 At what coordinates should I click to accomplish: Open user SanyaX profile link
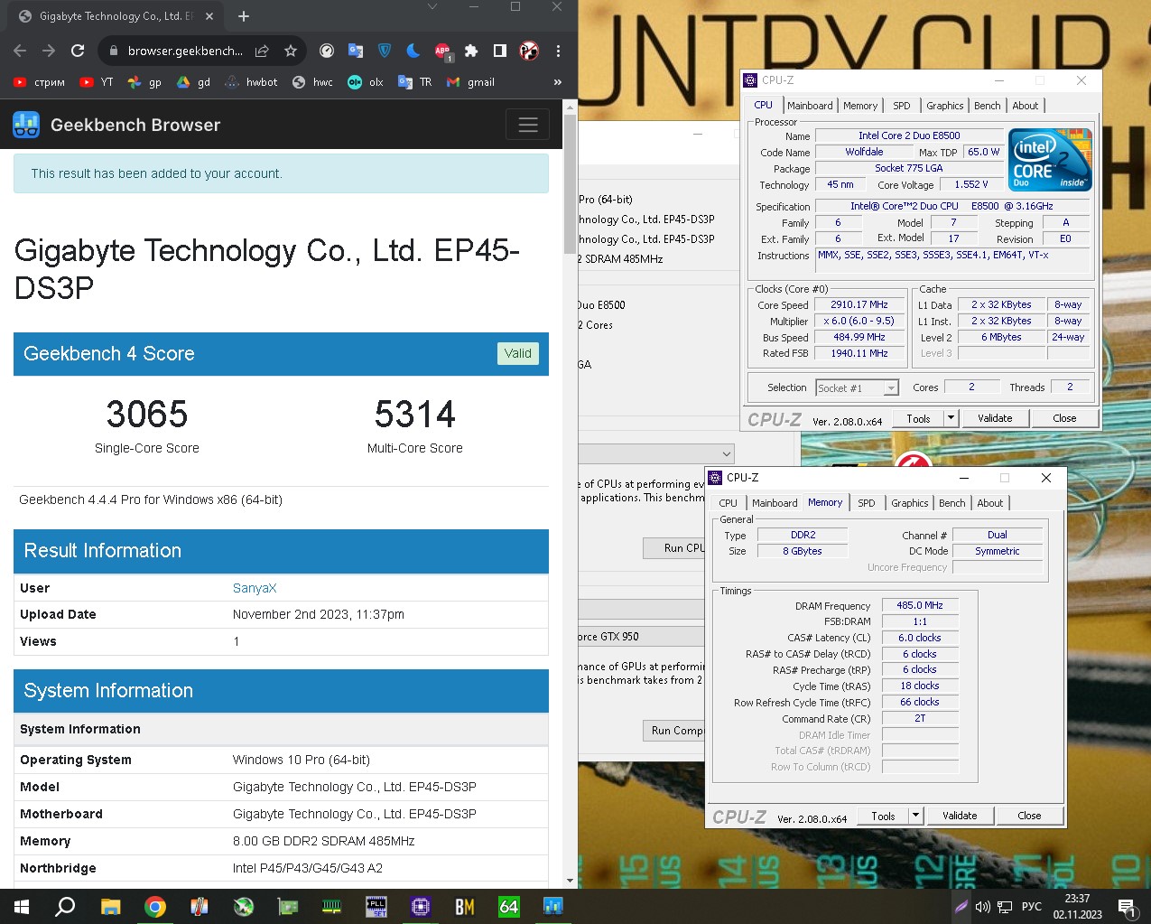click(x=255, y=588)
